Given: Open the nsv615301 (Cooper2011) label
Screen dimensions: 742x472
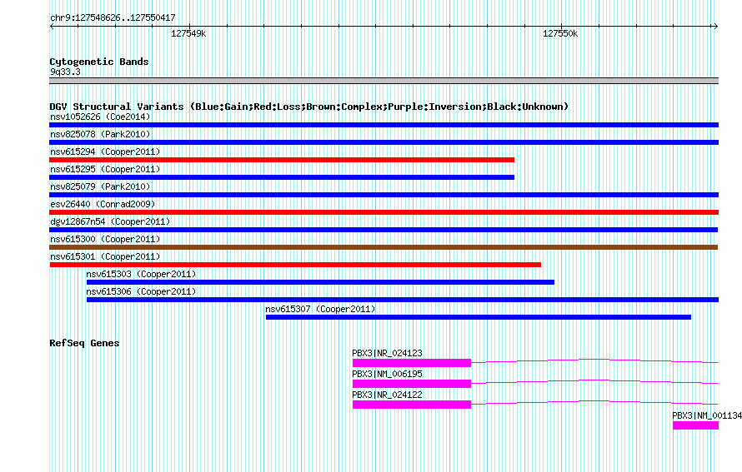Looking at the screenshot, I should [105, 256].
